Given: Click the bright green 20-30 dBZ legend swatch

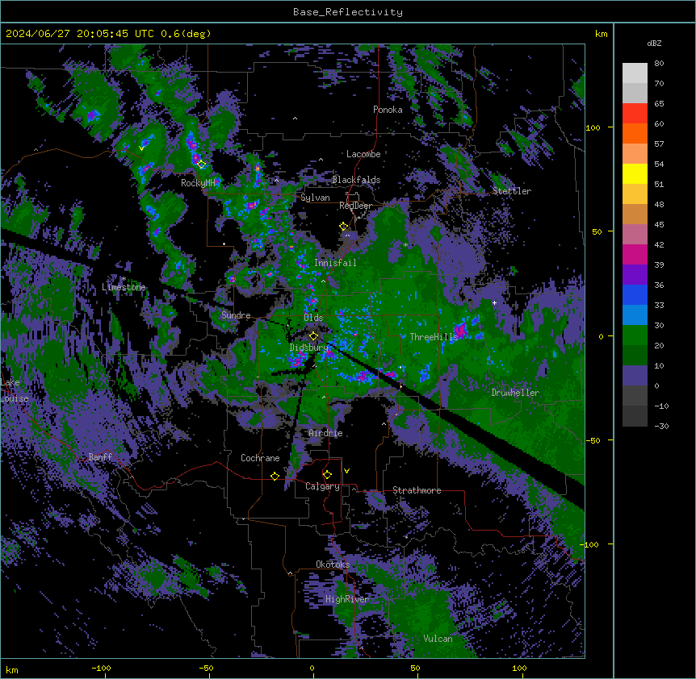Looking at the screenshot, I should 635,335.
